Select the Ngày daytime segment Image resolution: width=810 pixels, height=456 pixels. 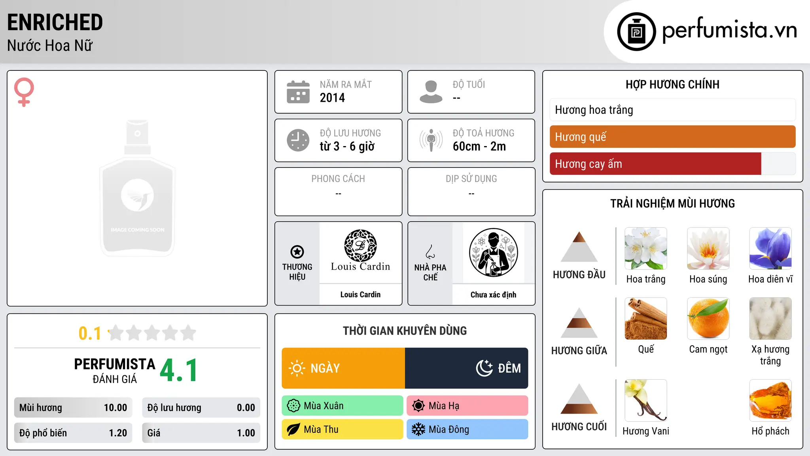(x=343, y=368)
